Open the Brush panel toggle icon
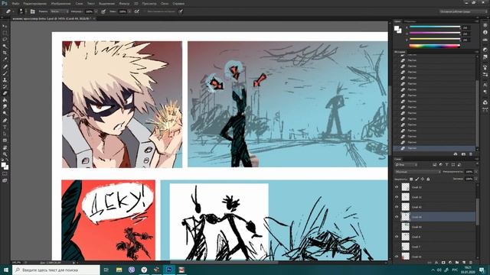Viewport: 490px width, 275px height. [x=32, y=11]
